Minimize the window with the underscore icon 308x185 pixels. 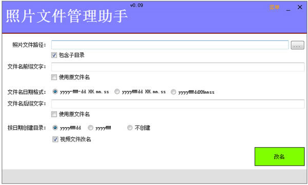[x=288, y=9]
